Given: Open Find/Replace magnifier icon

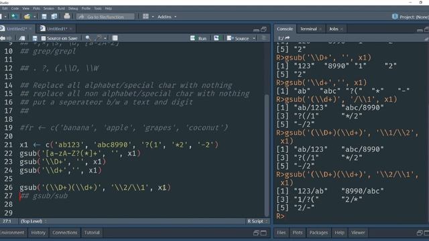Looking at the screenshot, I should click(88, 38).
